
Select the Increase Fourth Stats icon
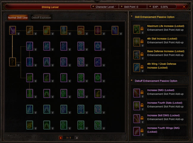(137, 106)
